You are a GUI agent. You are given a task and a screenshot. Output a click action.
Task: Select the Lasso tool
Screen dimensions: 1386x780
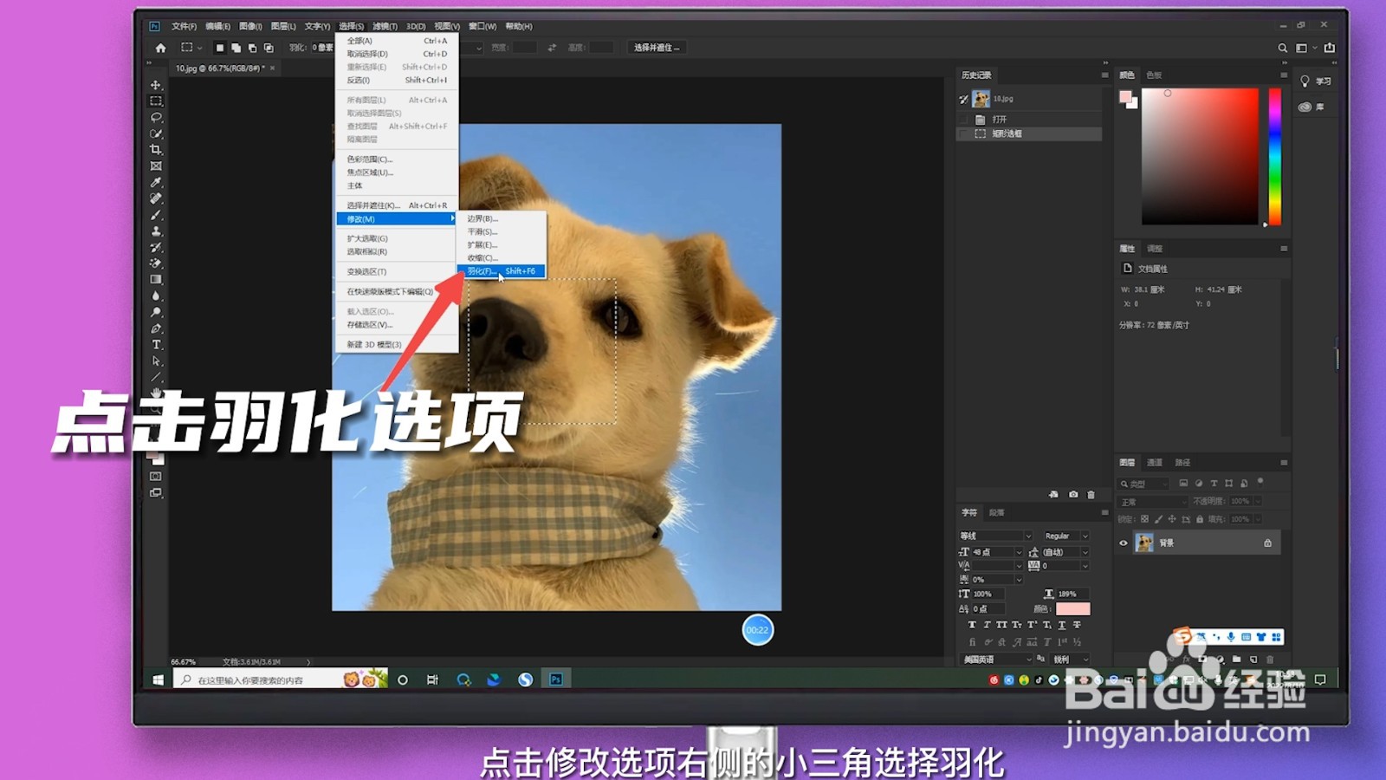[156, 117]
